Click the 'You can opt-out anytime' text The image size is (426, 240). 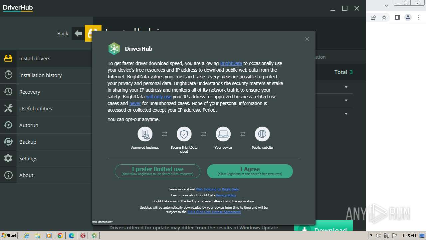(x=133, y=119)
